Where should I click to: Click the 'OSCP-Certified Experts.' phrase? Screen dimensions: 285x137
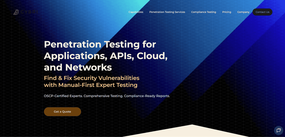(63, 96)
